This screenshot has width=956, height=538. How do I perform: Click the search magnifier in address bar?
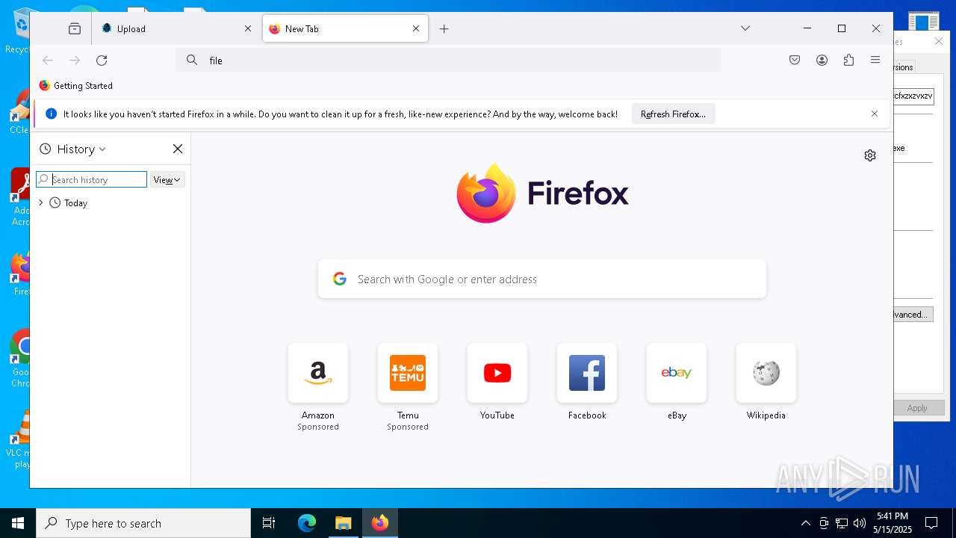(x=192, y=61)
